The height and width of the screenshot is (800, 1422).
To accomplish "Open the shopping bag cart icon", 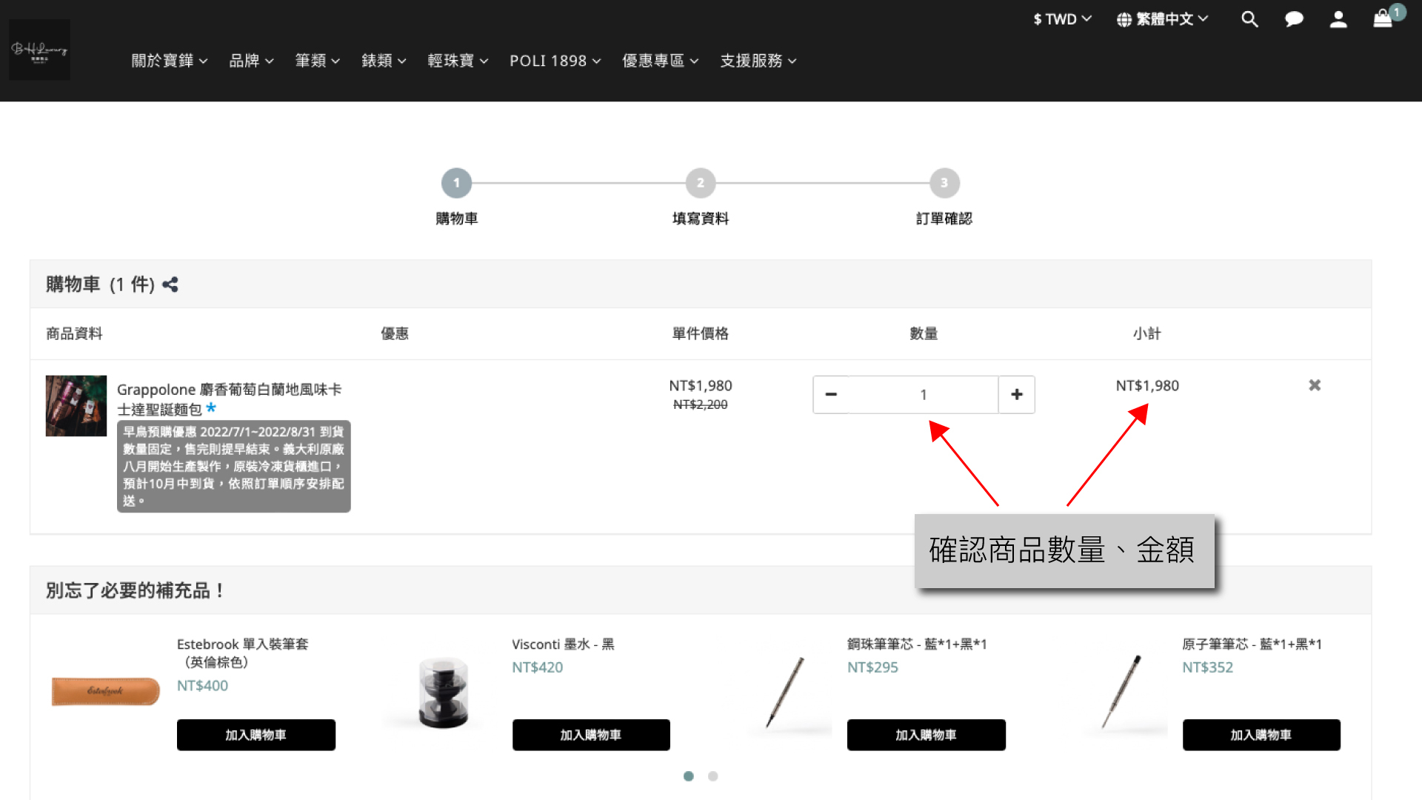I will click(x=1383, y=19).
